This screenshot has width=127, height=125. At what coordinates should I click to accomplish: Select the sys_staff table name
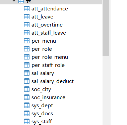42,122
